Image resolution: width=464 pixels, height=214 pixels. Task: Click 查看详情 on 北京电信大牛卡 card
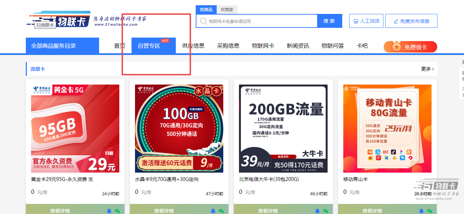(x=268, y=211)
